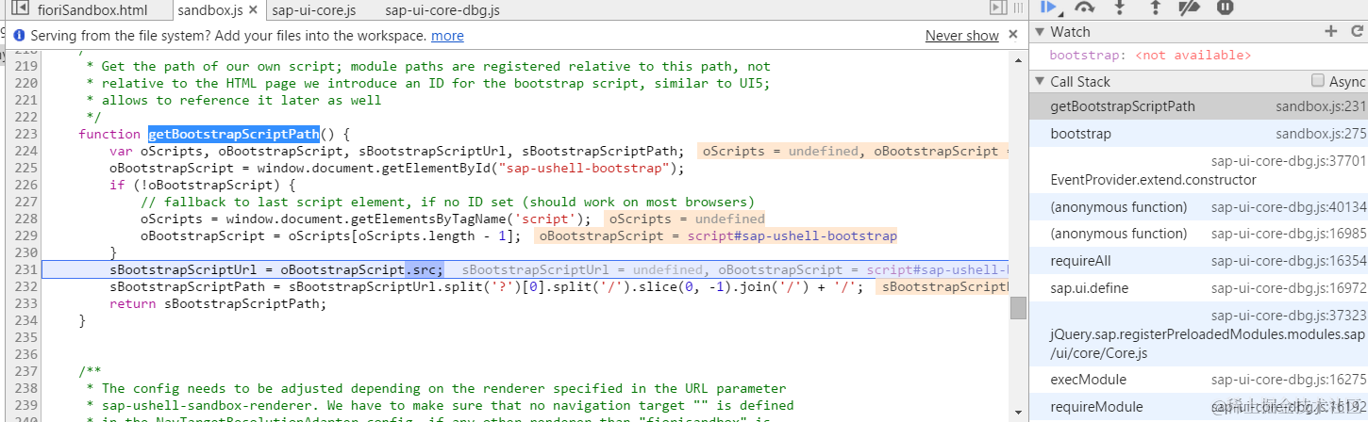Refresh the watch expressions

[1356, 31]
